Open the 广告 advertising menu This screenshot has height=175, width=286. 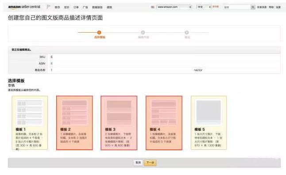click(x=85, y=7)
